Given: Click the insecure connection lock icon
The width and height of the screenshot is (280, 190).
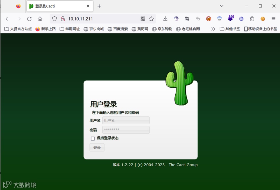Looking at the screenshot, I should tap(63, 19).
